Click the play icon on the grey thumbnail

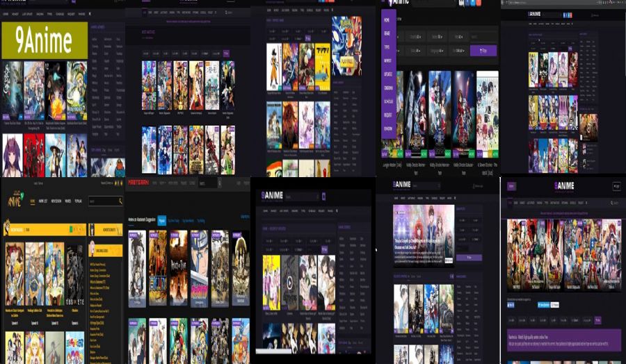click(x=290, y=283)
